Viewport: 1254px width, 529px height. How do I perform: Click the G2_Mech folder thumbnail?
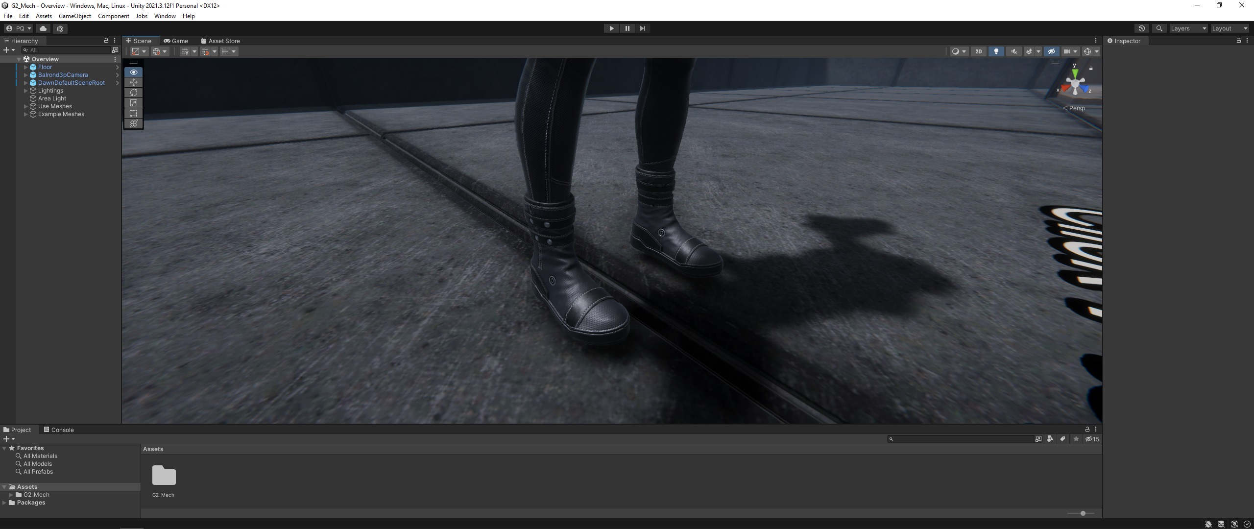pyautogui.click(x=164, y=476)
